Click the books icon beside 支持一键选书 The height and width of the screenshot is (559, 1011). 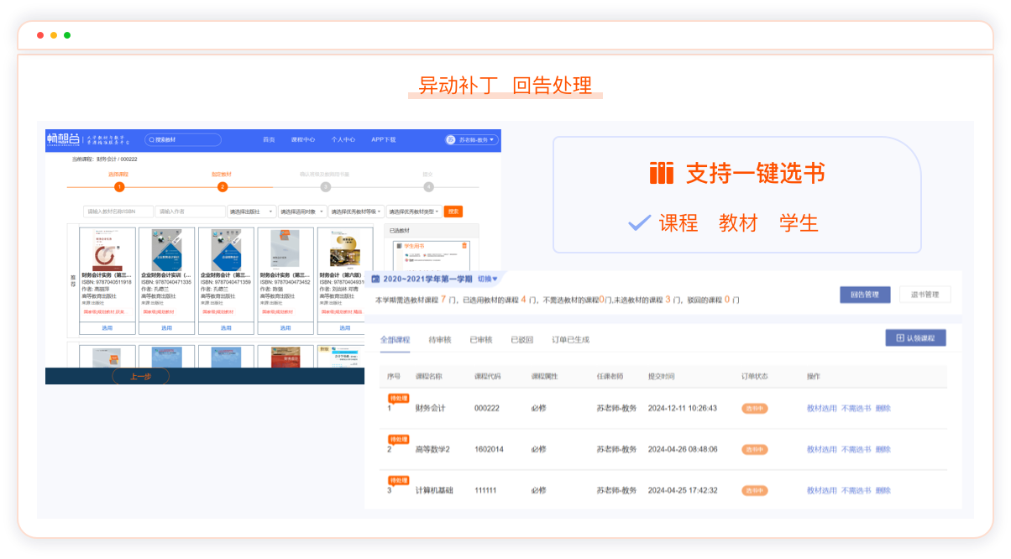(x=662, y=173)
